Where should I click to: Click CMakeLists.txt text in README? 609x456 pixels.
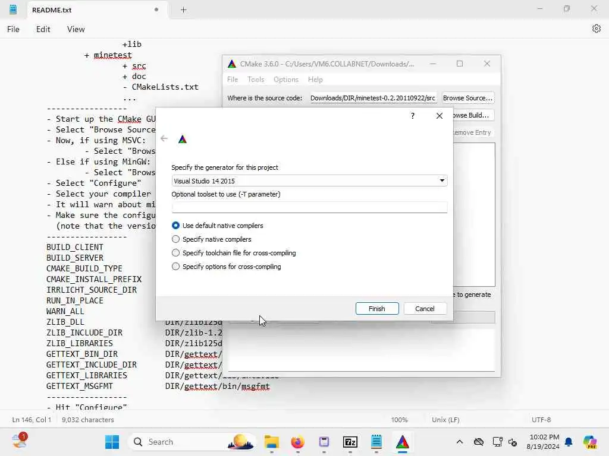click(165, 87)
